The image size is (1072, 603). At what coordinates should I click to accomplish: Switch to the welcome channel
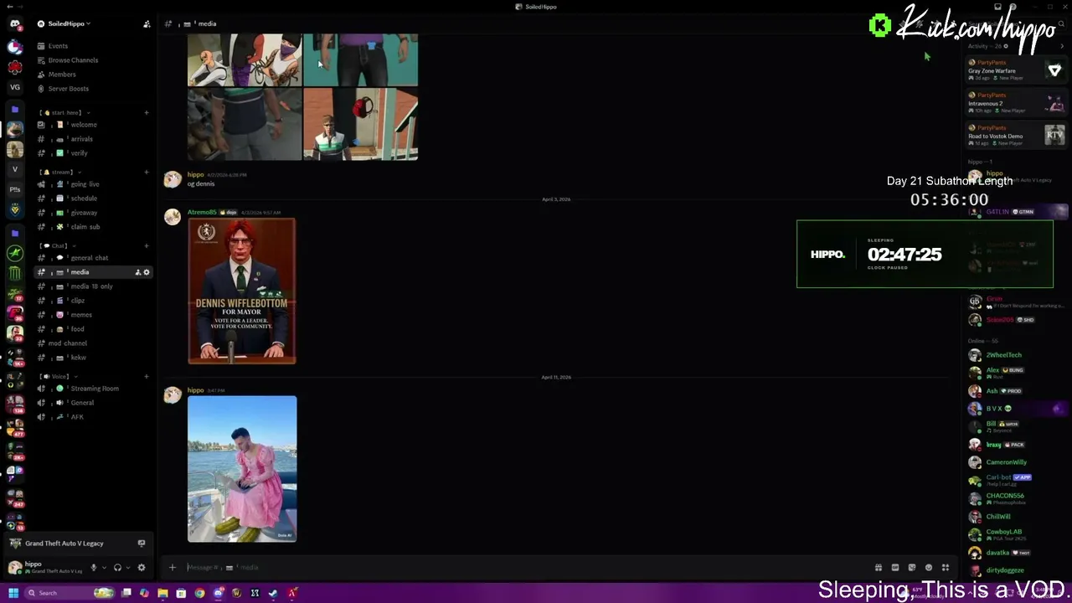coord(94,125)
